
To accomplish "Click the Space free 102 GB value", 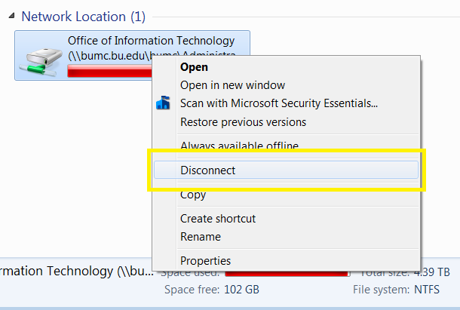I will (241, 290).
